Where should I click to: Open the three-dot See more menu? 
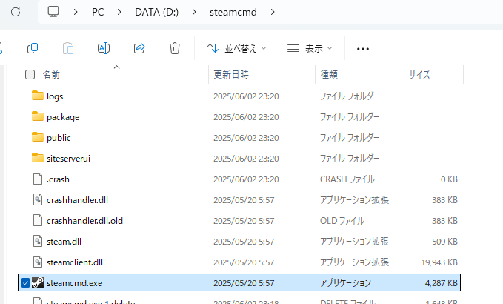363,49
